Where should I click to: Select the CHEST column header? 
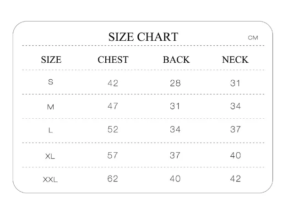pyautogui.click(x=113, y=60)
